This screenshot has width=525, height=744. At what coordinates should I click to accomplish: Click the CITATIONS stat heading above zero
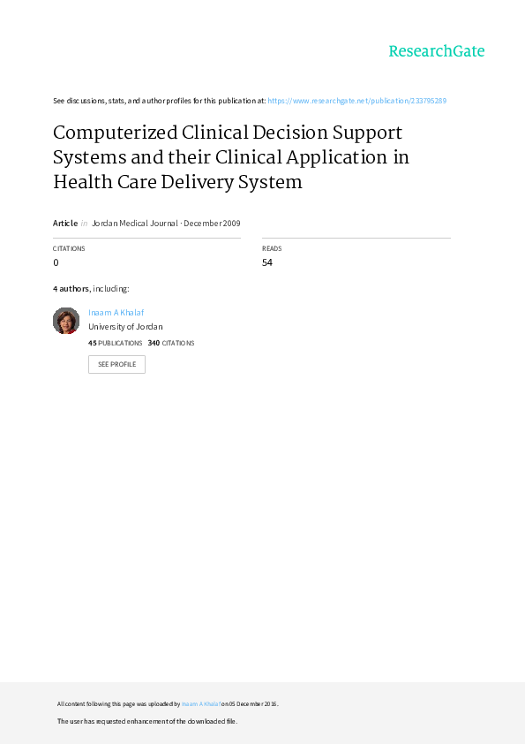[69, 248]
